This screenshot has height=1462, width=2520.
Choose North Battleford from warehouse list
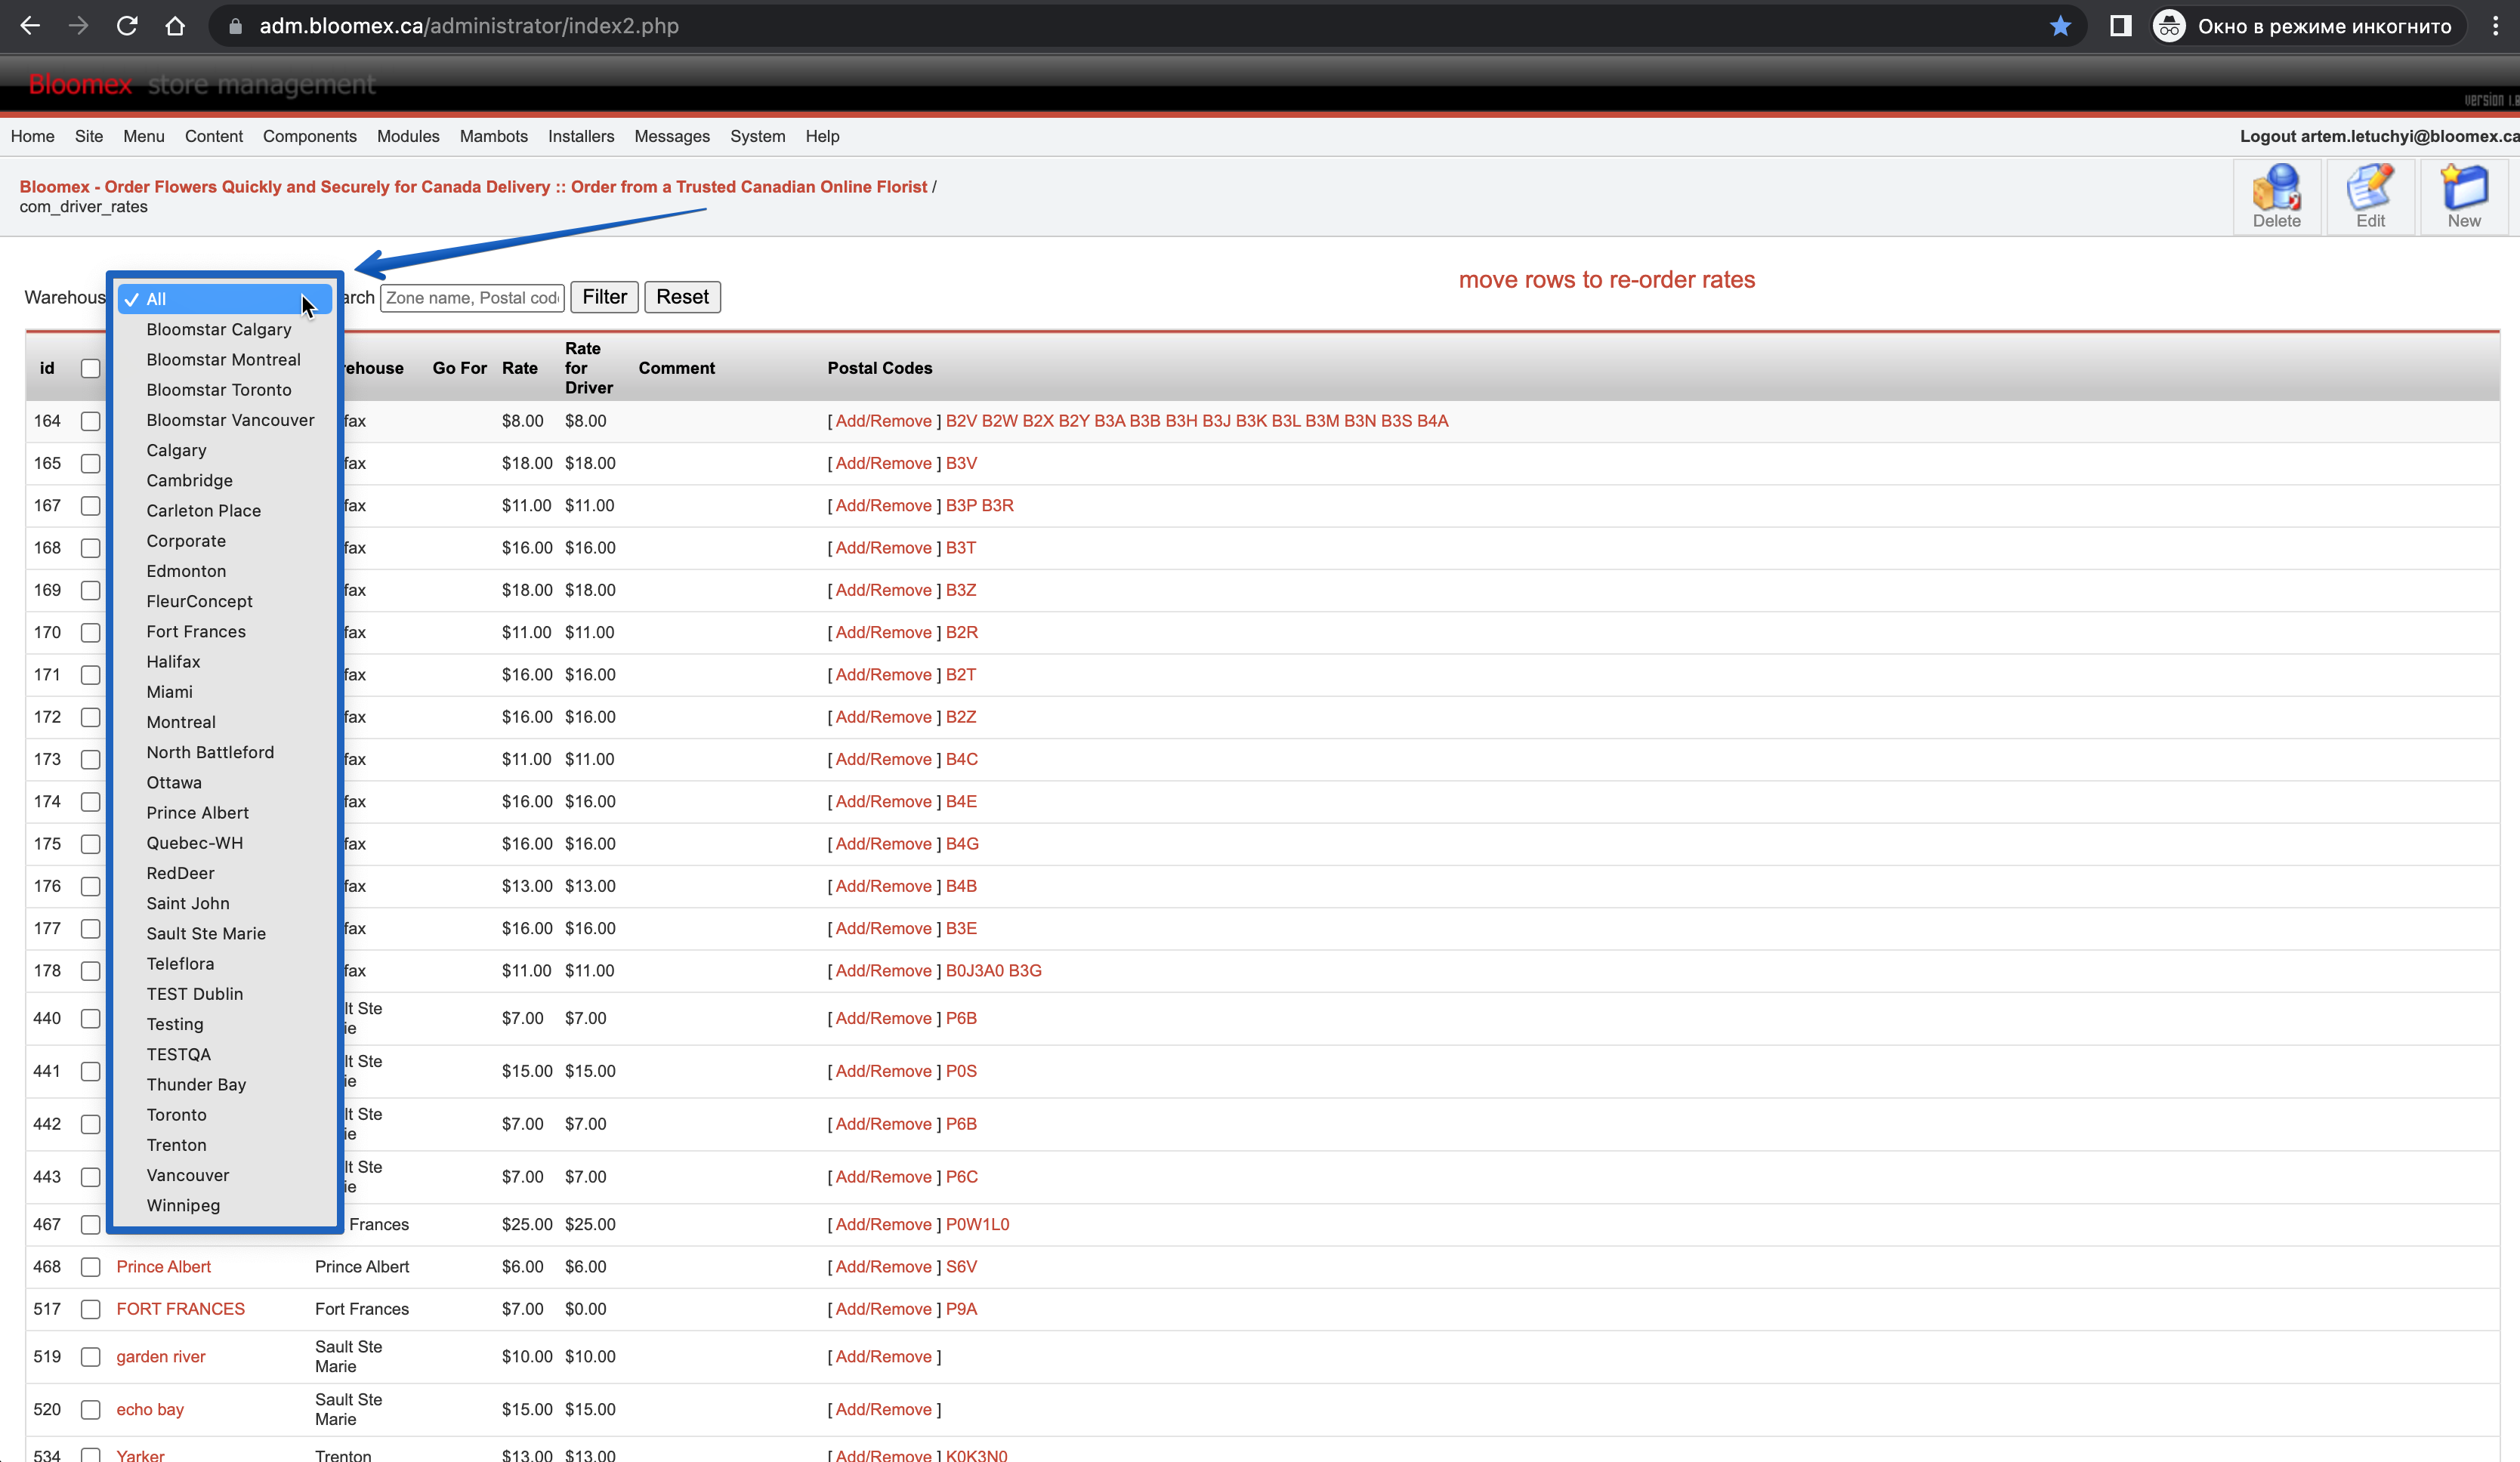point(225,752)
